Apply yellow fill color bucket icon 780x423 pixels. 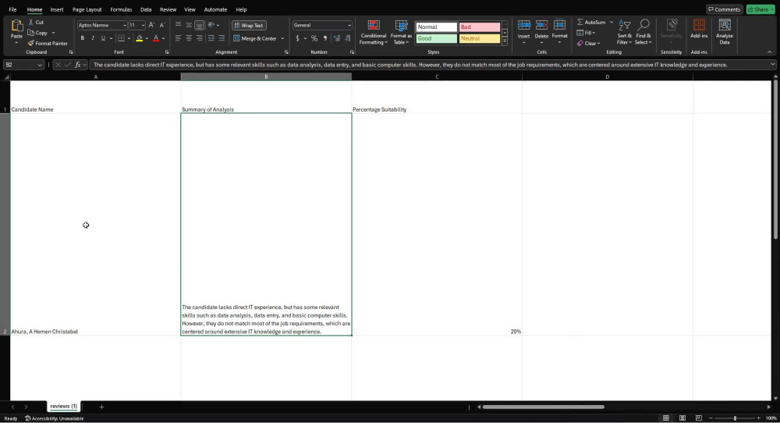(x=140, y=38)
